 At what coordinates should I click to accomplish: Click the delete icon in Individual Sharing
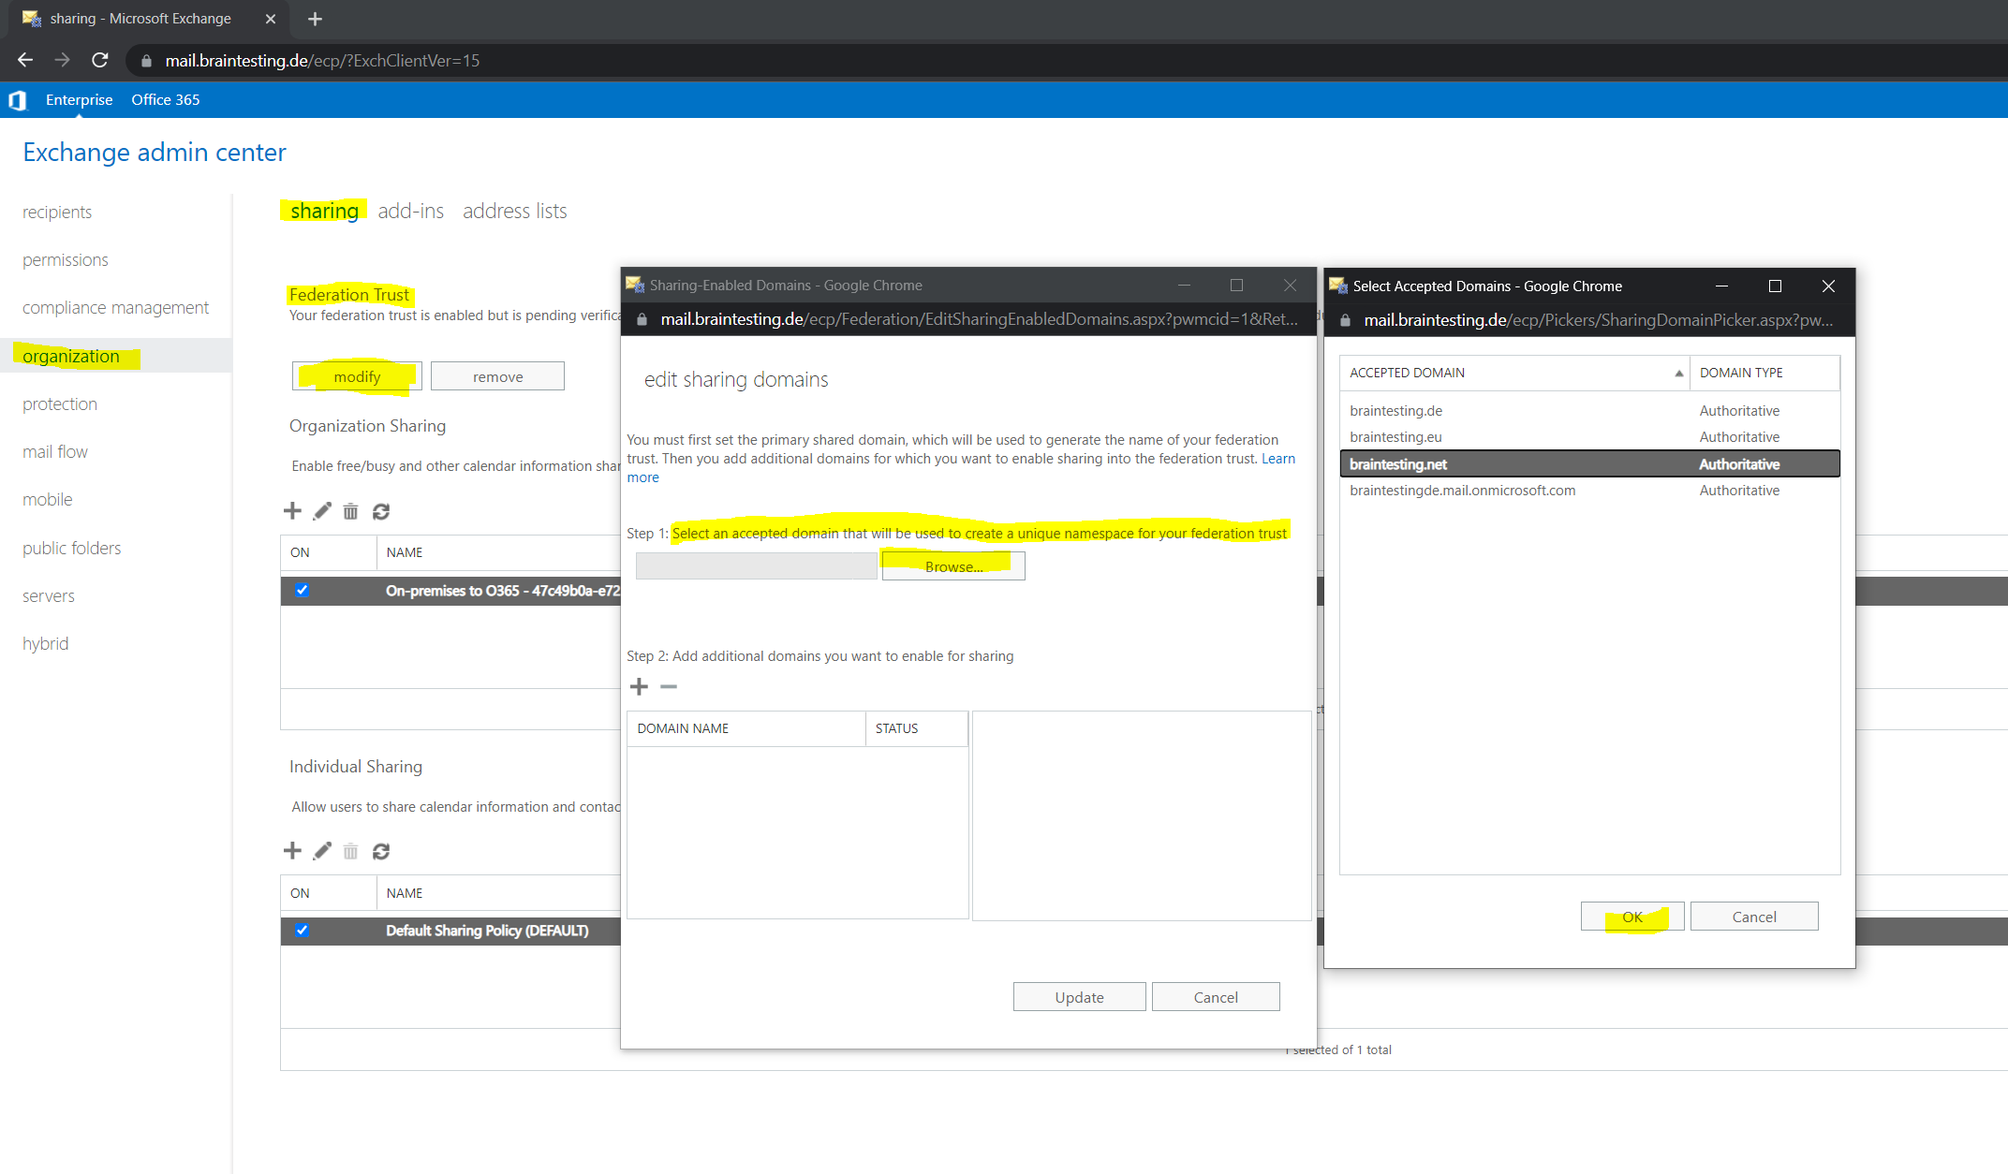point(350,851)
